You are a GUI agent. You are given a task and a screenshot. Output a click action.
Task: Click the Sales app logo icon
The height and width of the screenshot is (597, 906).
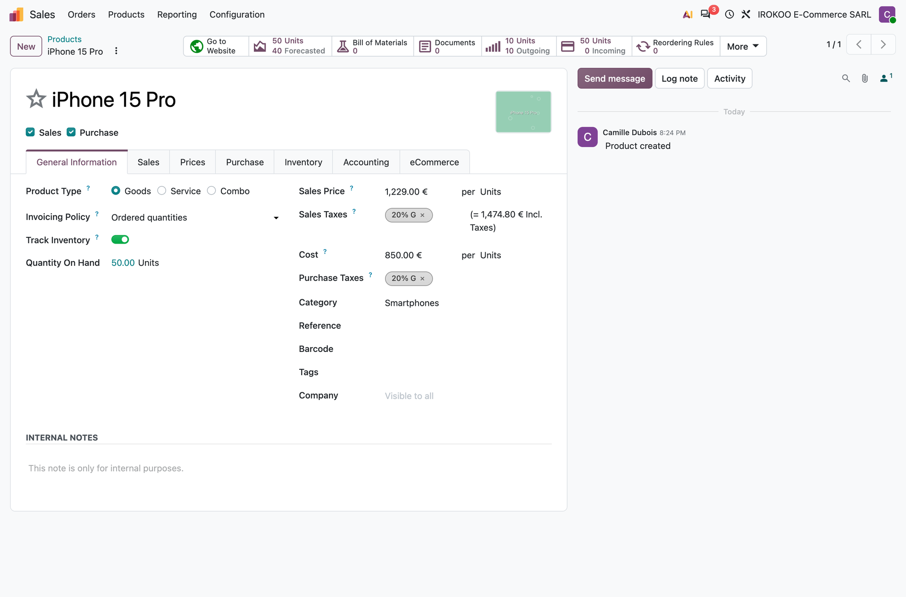coord(16,15)
